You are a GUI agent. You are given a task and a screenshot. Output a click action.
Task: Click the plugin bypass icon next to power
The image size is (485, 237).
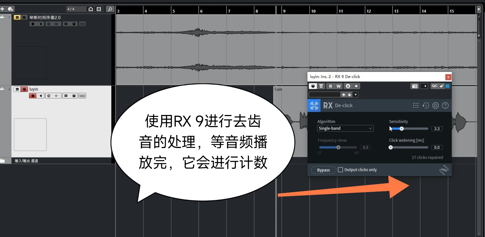(x=321, y=86)
